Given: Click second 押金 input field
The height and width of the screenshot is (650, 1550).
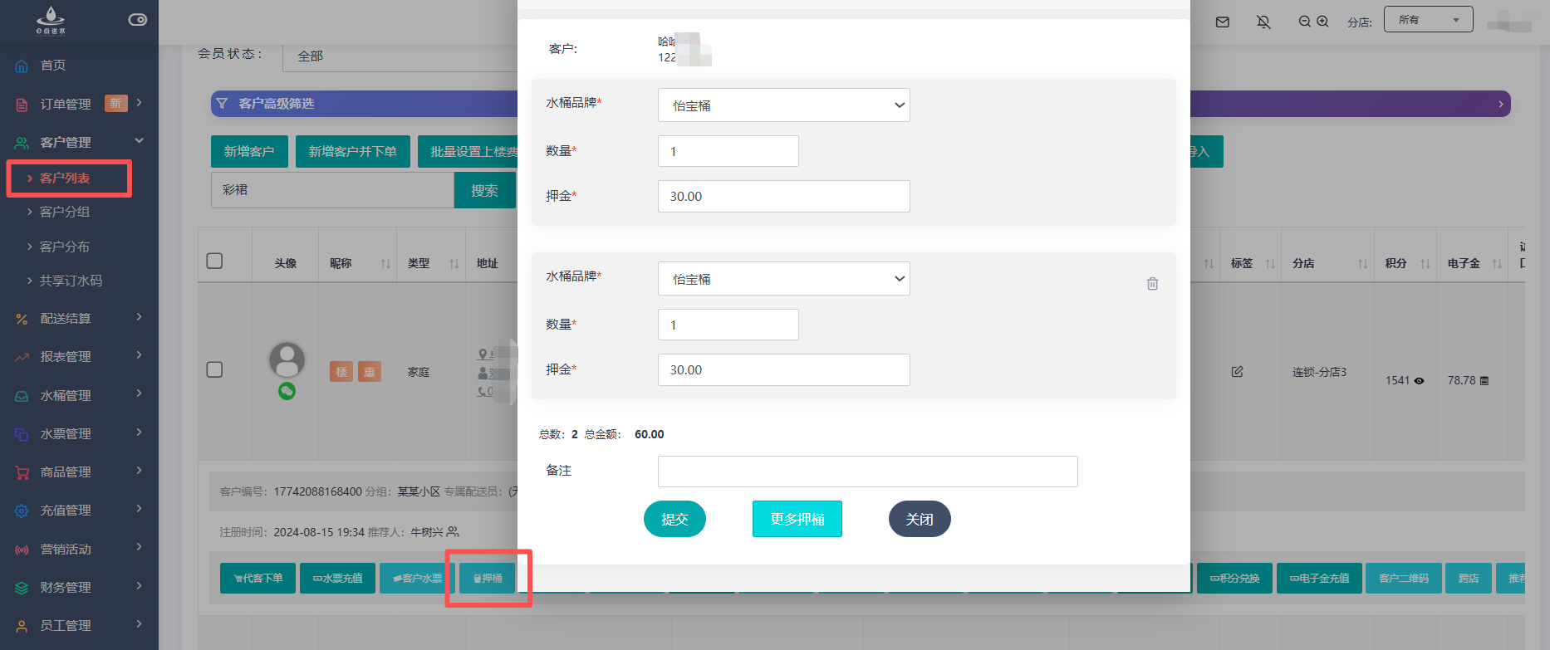Looking at the screenshot, I should click(783, 369).
